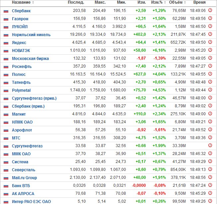
Task: Open the НОВАТЭК stock link
Action: coord(21,50)
